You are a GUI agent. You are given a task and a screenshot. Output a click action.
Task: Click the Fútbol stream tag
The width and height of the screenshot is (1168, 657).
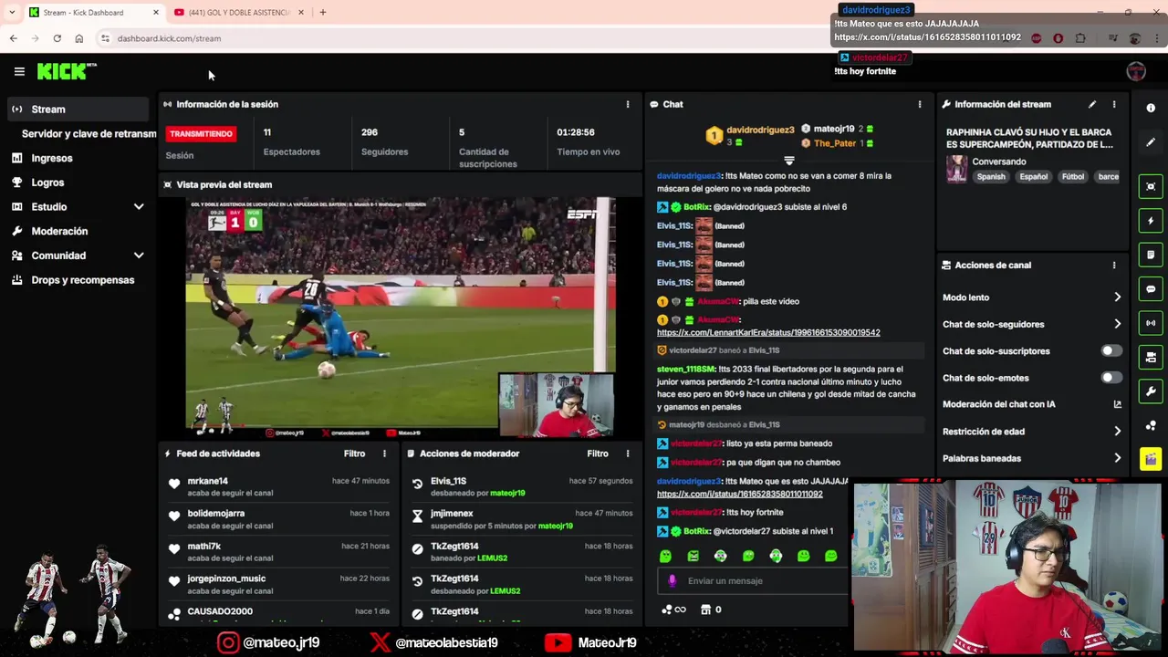[1073, 176]
